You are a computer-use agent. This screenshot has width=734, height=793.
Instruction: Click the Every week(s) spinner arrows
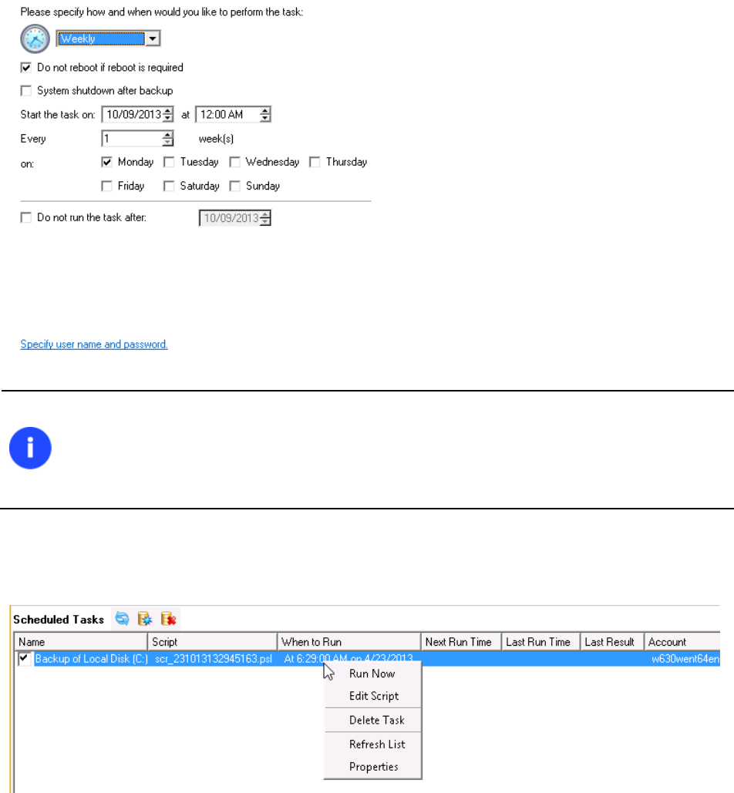(168, 139)
